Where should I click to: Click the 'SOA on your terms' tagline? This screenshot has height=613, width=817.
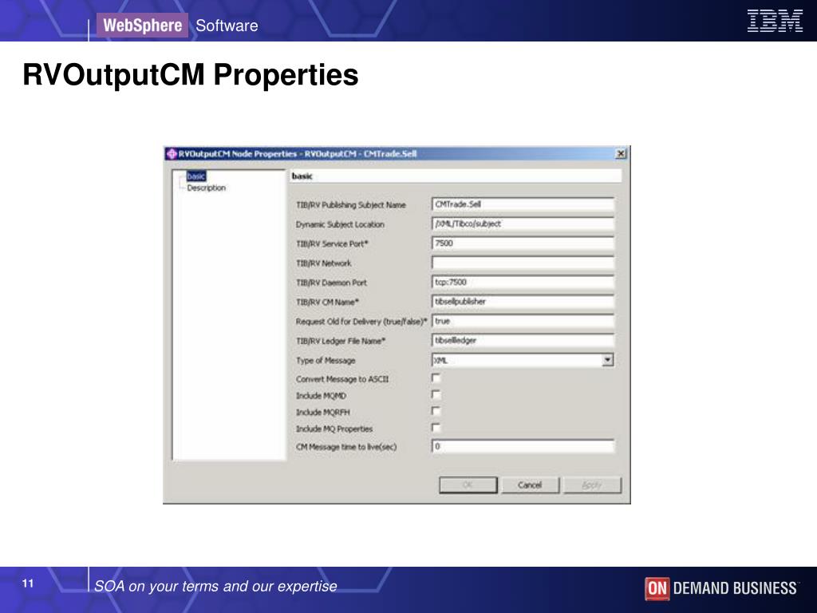pos(215,587)
